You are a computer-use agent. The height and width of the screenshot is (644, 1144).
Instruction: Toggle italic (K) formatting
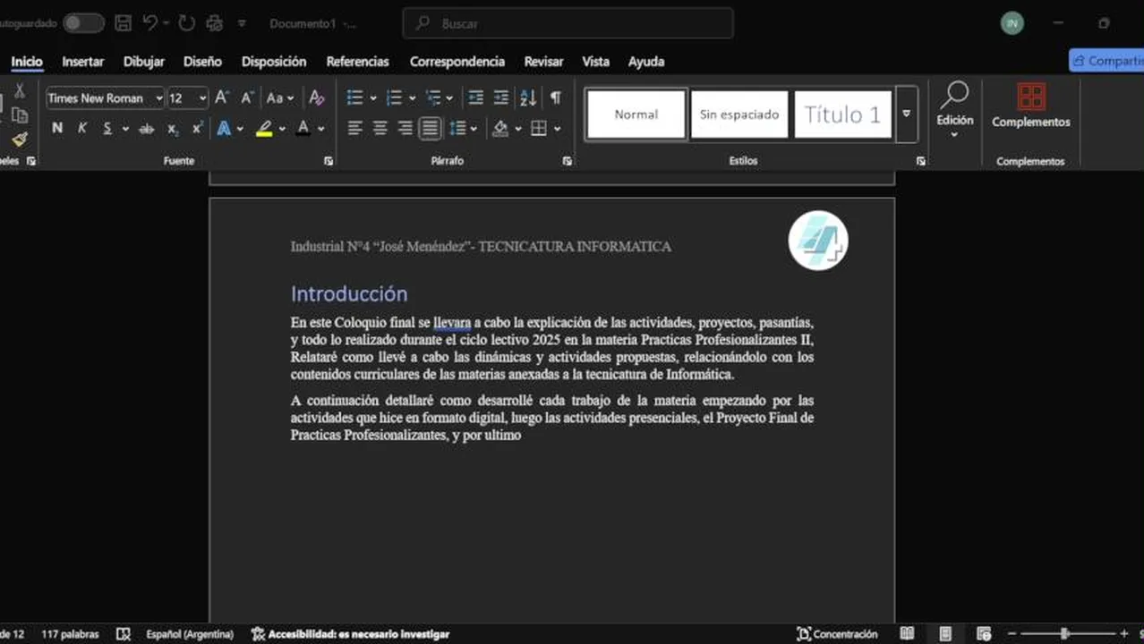(82, 128)
